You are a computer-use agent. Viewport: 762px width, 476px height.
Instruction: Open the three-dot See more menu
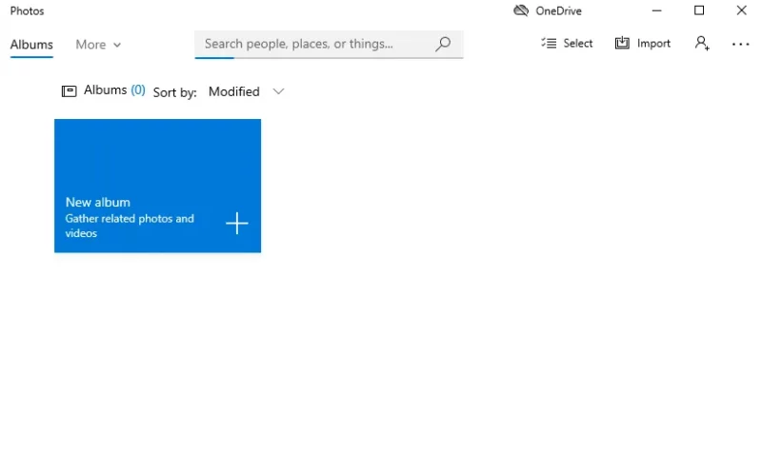(x=741, y=44)
